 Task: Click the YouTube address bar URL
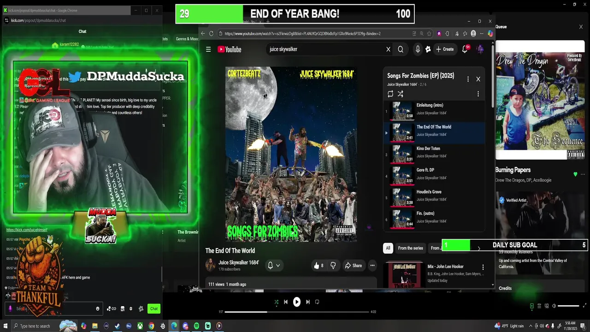tap(302, 34)
